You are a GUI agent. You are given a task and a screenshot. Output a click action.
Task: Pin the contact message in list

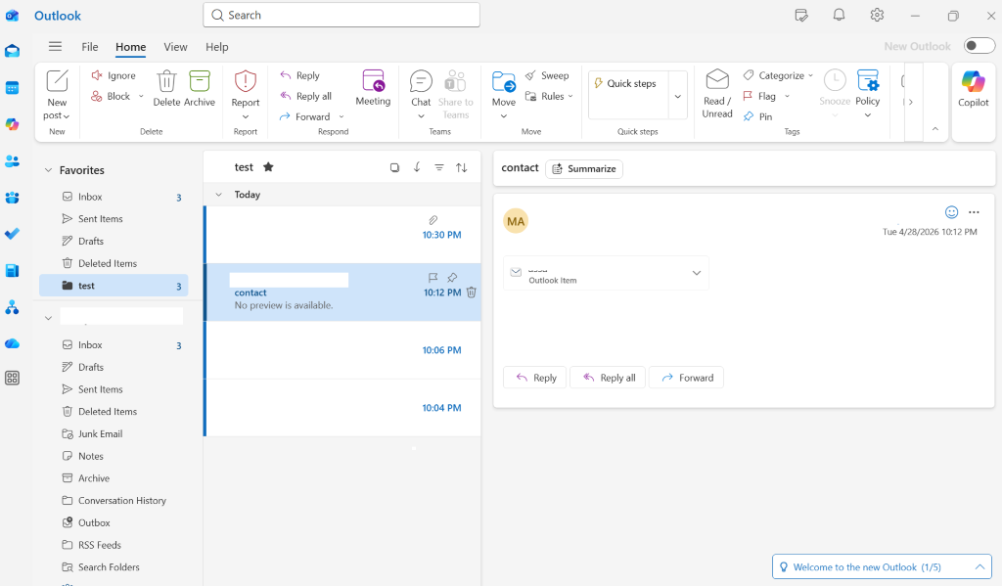(452, 277)
